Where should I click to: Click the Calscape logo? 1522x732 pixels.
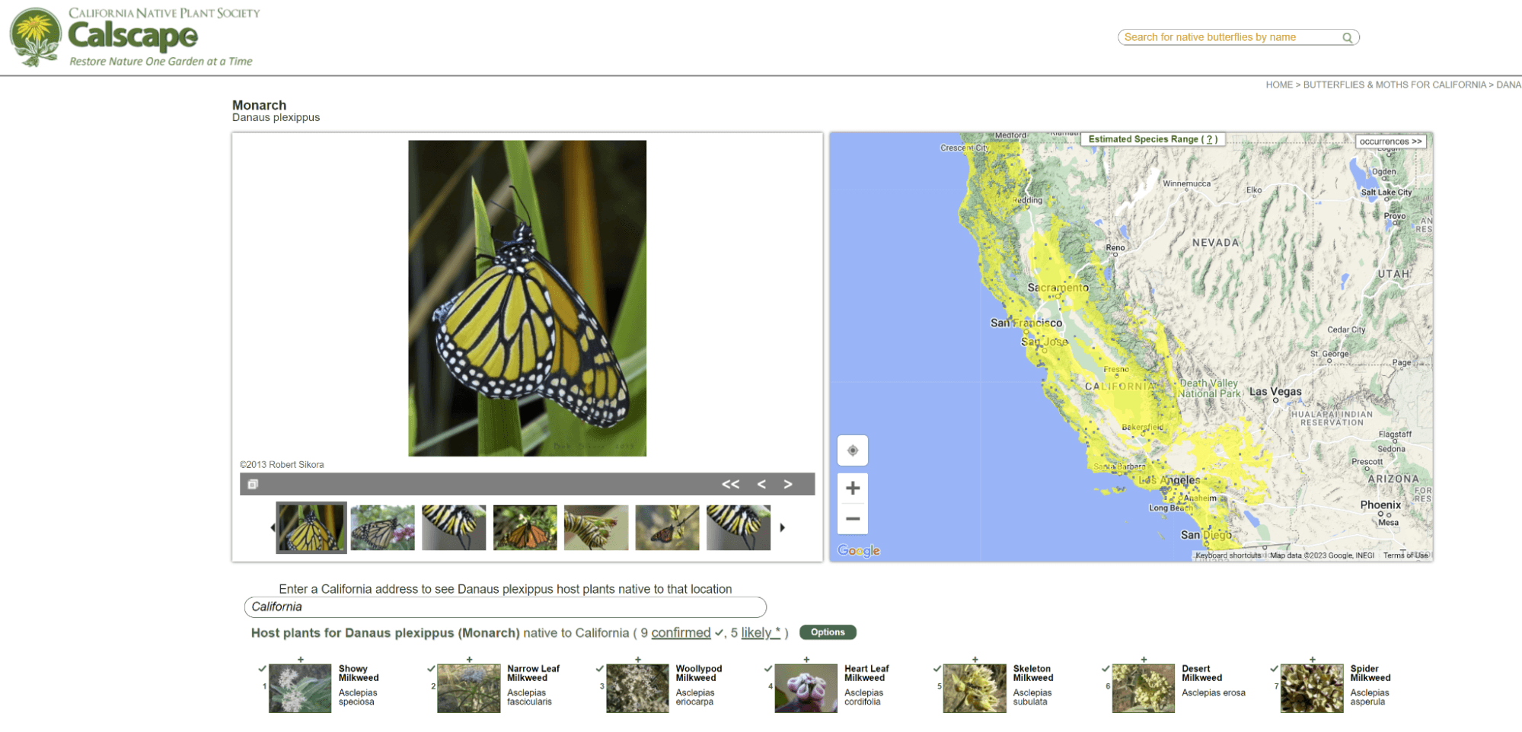coord(133,37)
